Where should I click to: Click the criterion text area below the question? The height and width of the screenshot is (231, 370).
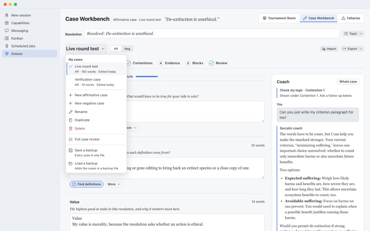(x=195, y=112)
